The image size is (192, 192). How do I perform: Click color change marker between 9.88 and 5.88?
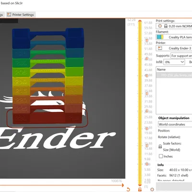[x=147, y=164]
